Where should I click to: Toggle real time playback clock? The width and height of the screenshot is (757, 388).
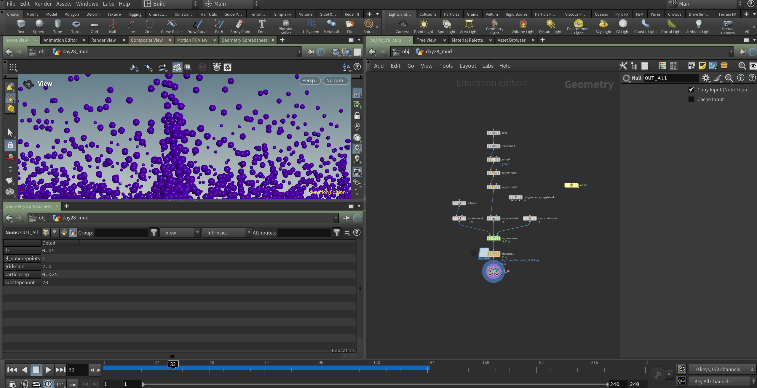(48, 384)
